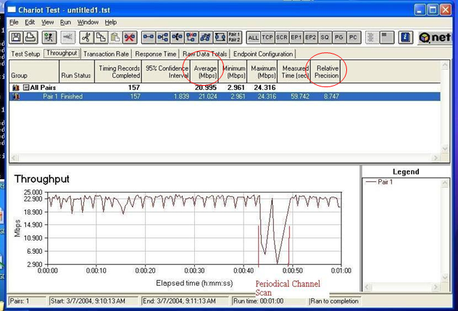Toggle the PC filter button
458x311 pixels.
tap(353, 38)
